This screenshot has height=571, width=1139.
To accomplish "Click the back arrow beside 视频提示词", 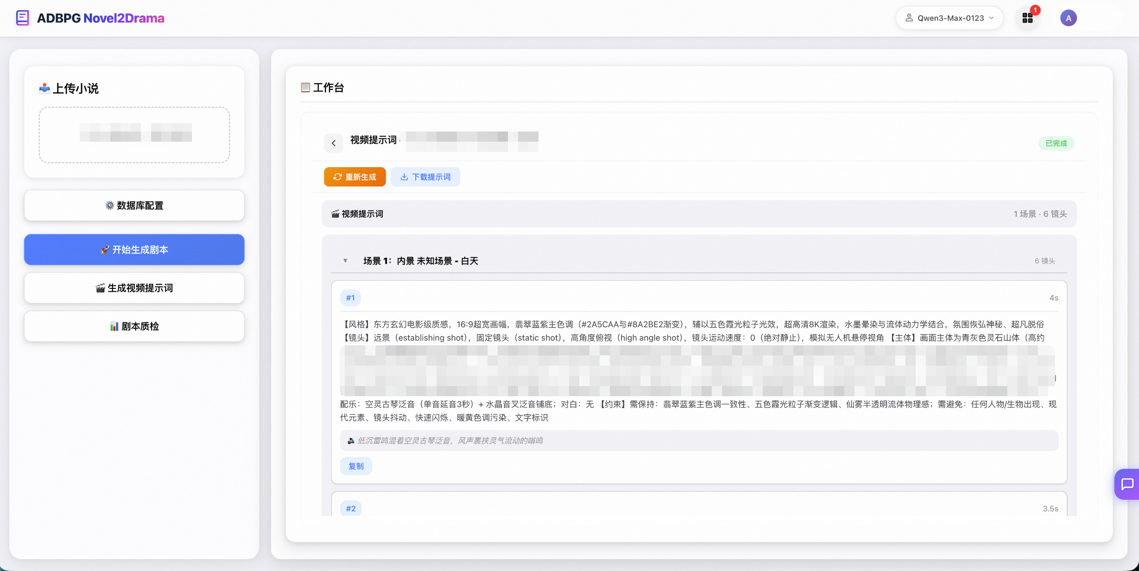I will point(333,143).
